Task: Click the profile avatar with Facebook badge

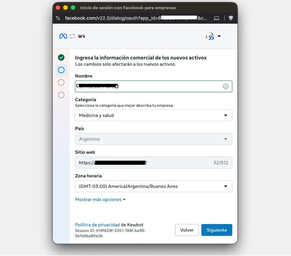Action: pyautogui.click(x=210, y=36)
